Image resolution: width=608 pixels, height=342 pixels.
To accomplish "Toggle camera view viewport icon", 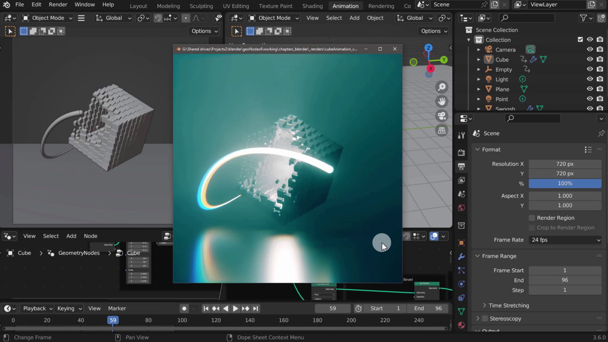I will point(442,116).
